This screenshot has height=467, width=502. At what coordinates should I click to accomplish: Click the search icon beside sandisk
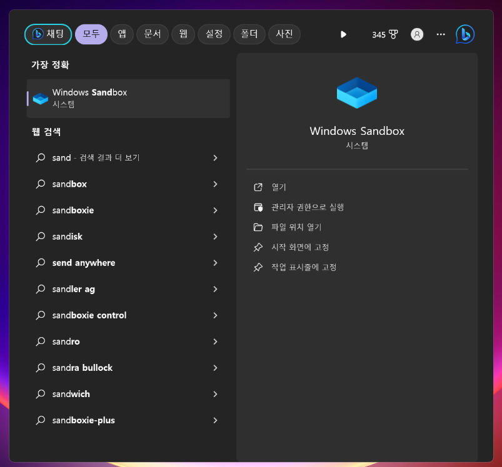(41, 236)
